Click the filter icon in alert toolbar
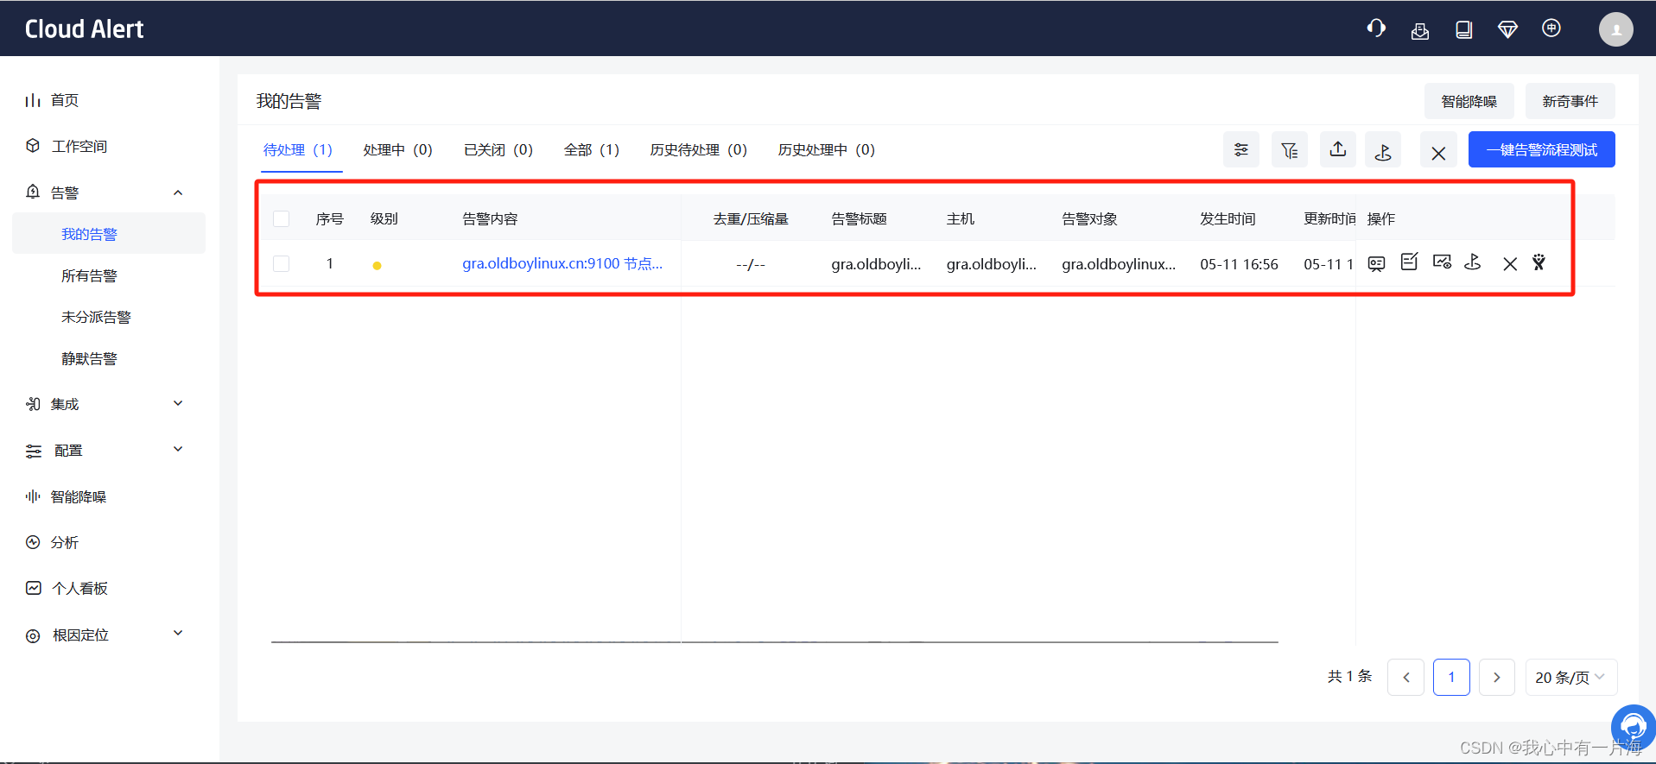Viewport: 1656px width, 764px height. (1290, 150)
